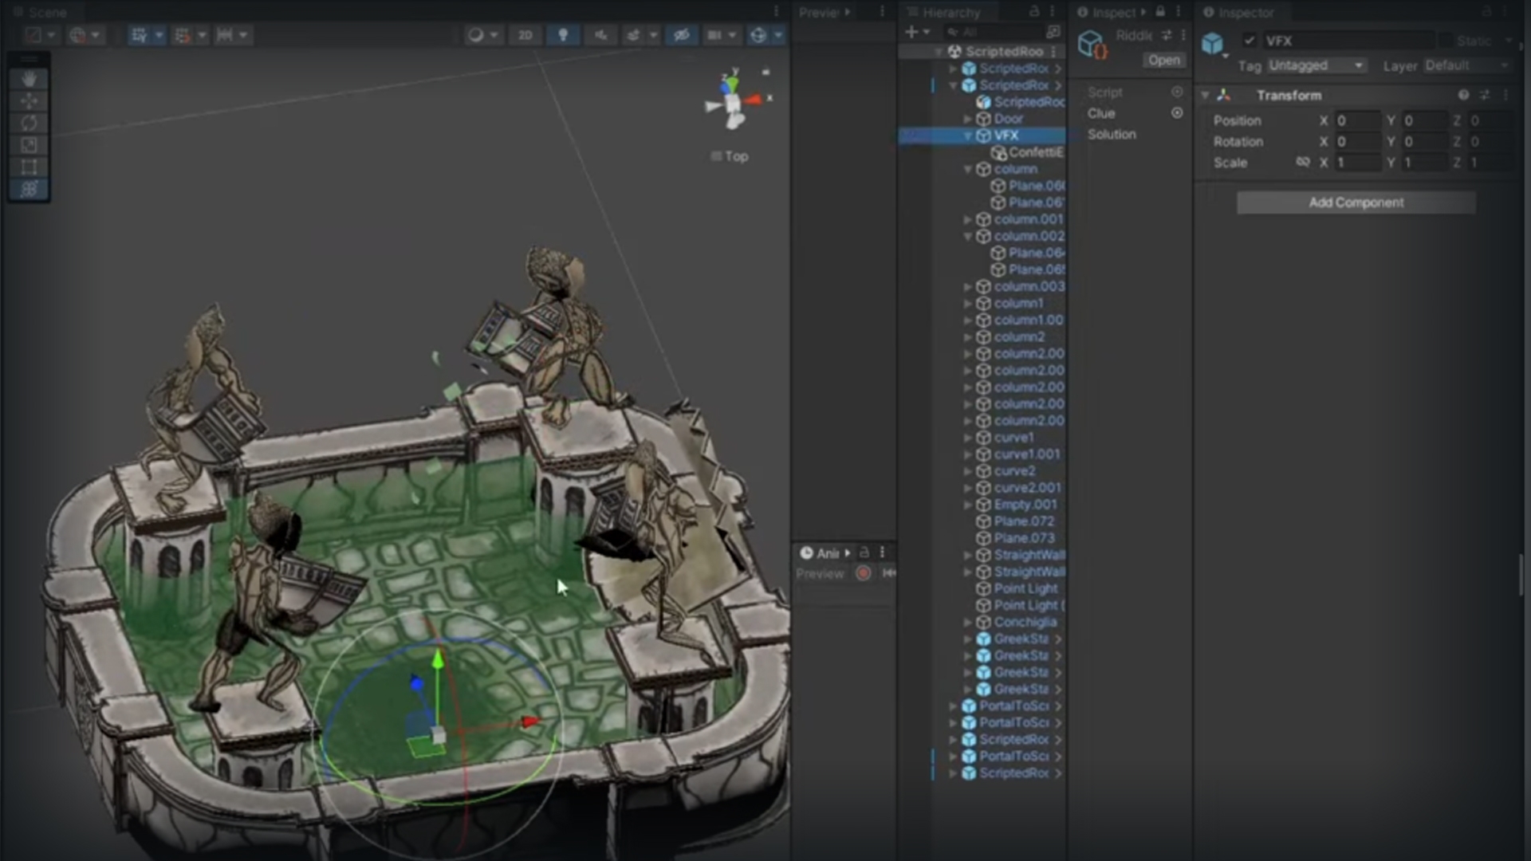Image resolution: width=1531 pixels, height=861 pixels.
Task: Expand the Conchiglia hierarchy item
Action: 968,623
